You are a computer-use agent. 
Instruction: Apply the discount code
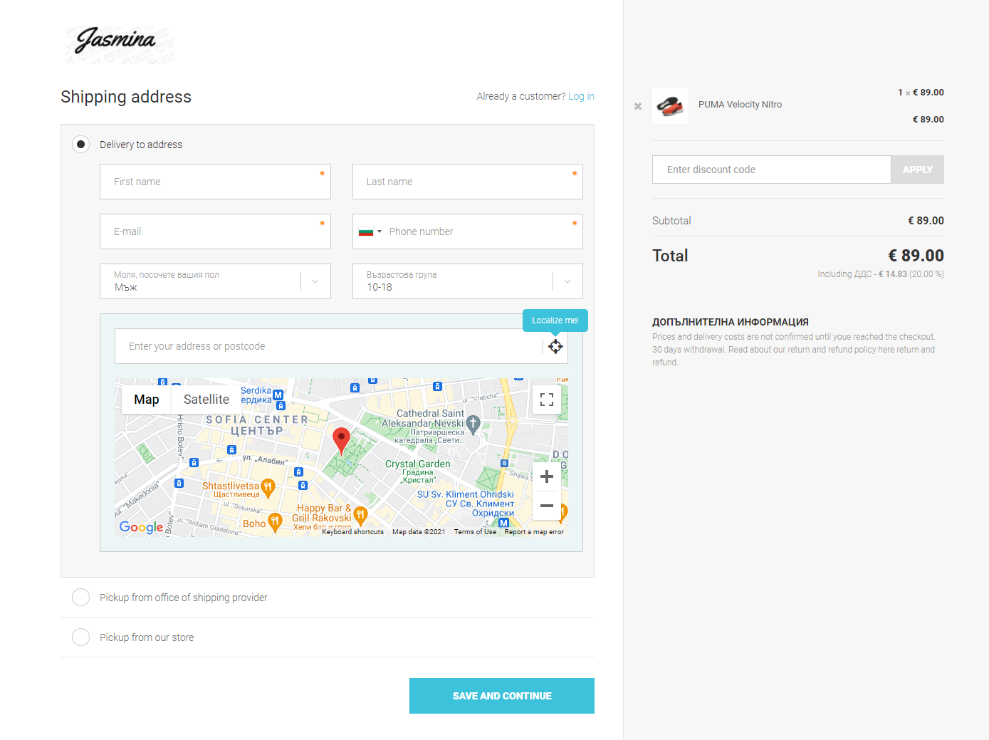[917, 170]
